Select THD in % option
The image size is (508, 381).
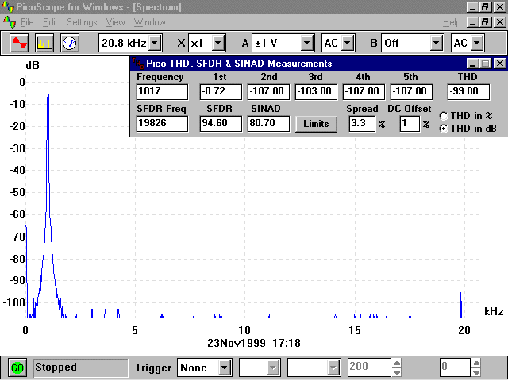click(x=444, y=116)
